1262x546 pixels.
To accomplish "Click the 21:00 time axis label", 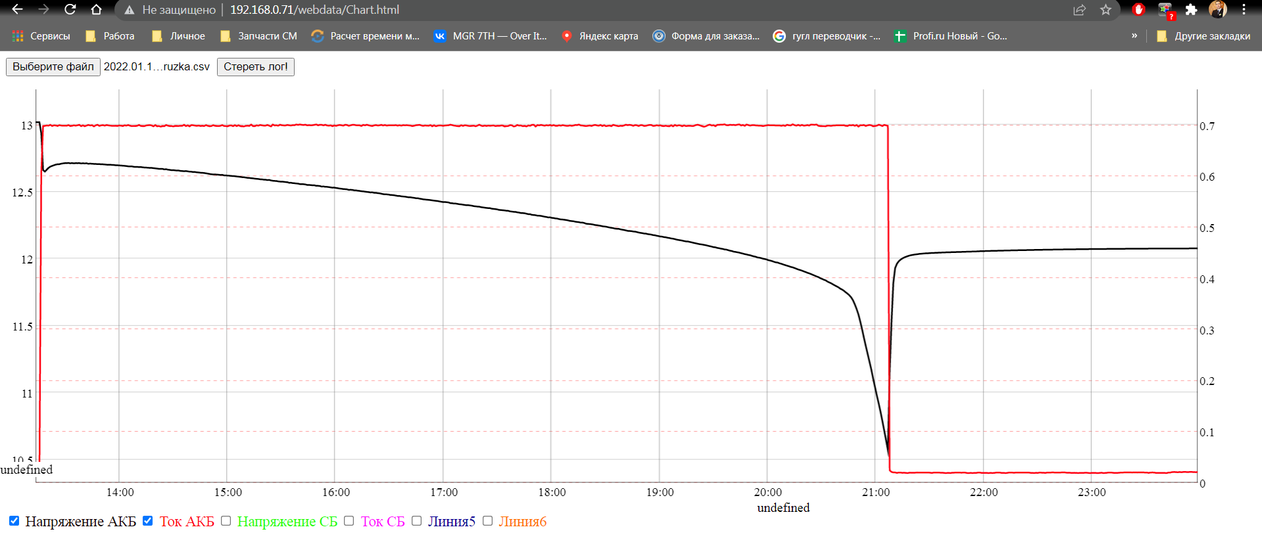I will (875, 492).
